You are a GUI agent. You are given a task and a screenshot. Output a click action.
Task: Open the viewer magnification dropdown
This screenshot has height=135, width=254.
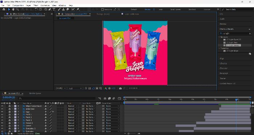[61, 88]
